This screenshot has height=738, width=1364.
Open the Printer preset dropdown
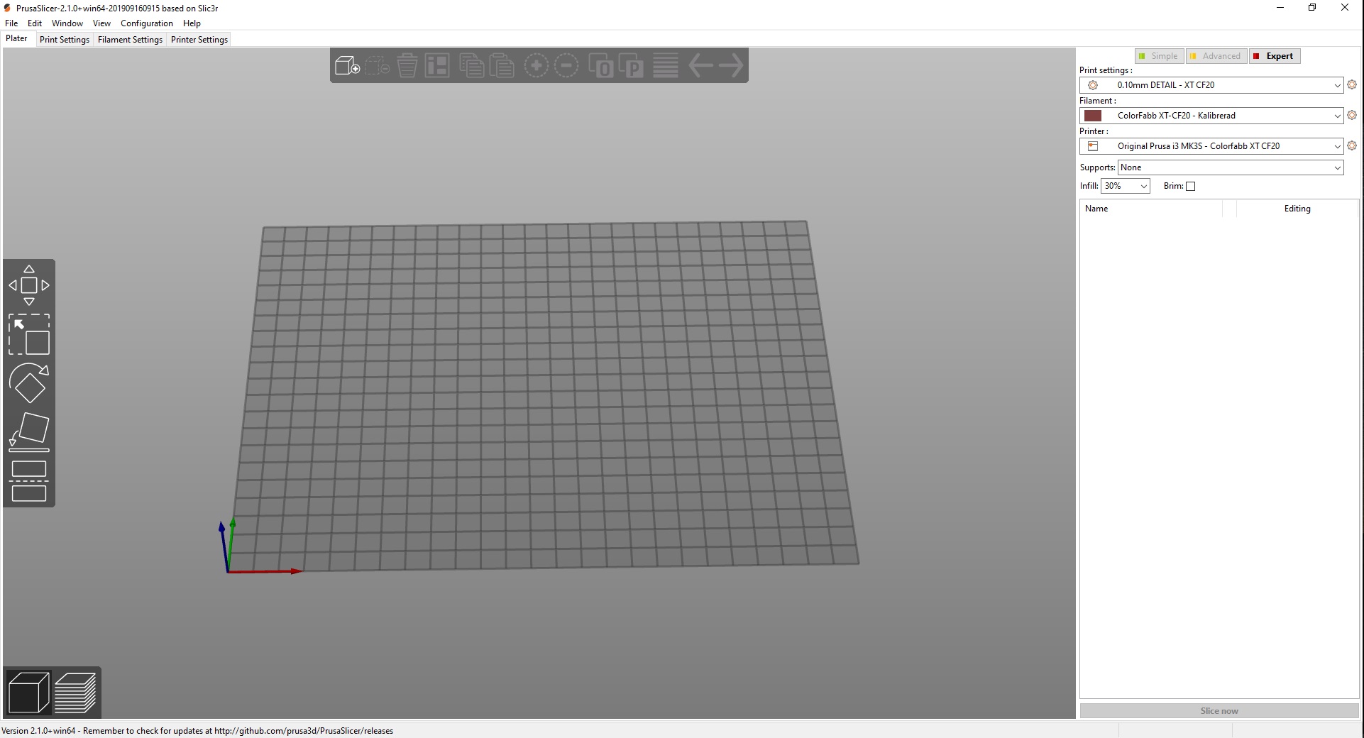pyautogui.click(x=1211, y=146)
